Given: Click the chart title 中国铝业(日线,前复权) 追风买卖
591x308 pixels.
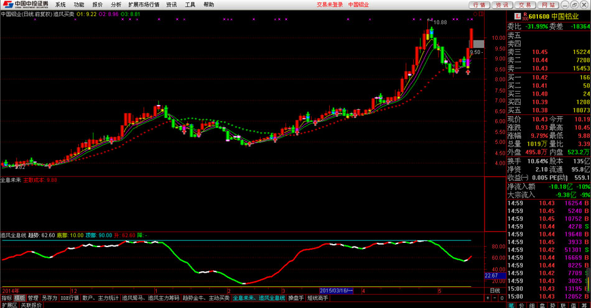Looking at the screenshot, I should 37,14.
